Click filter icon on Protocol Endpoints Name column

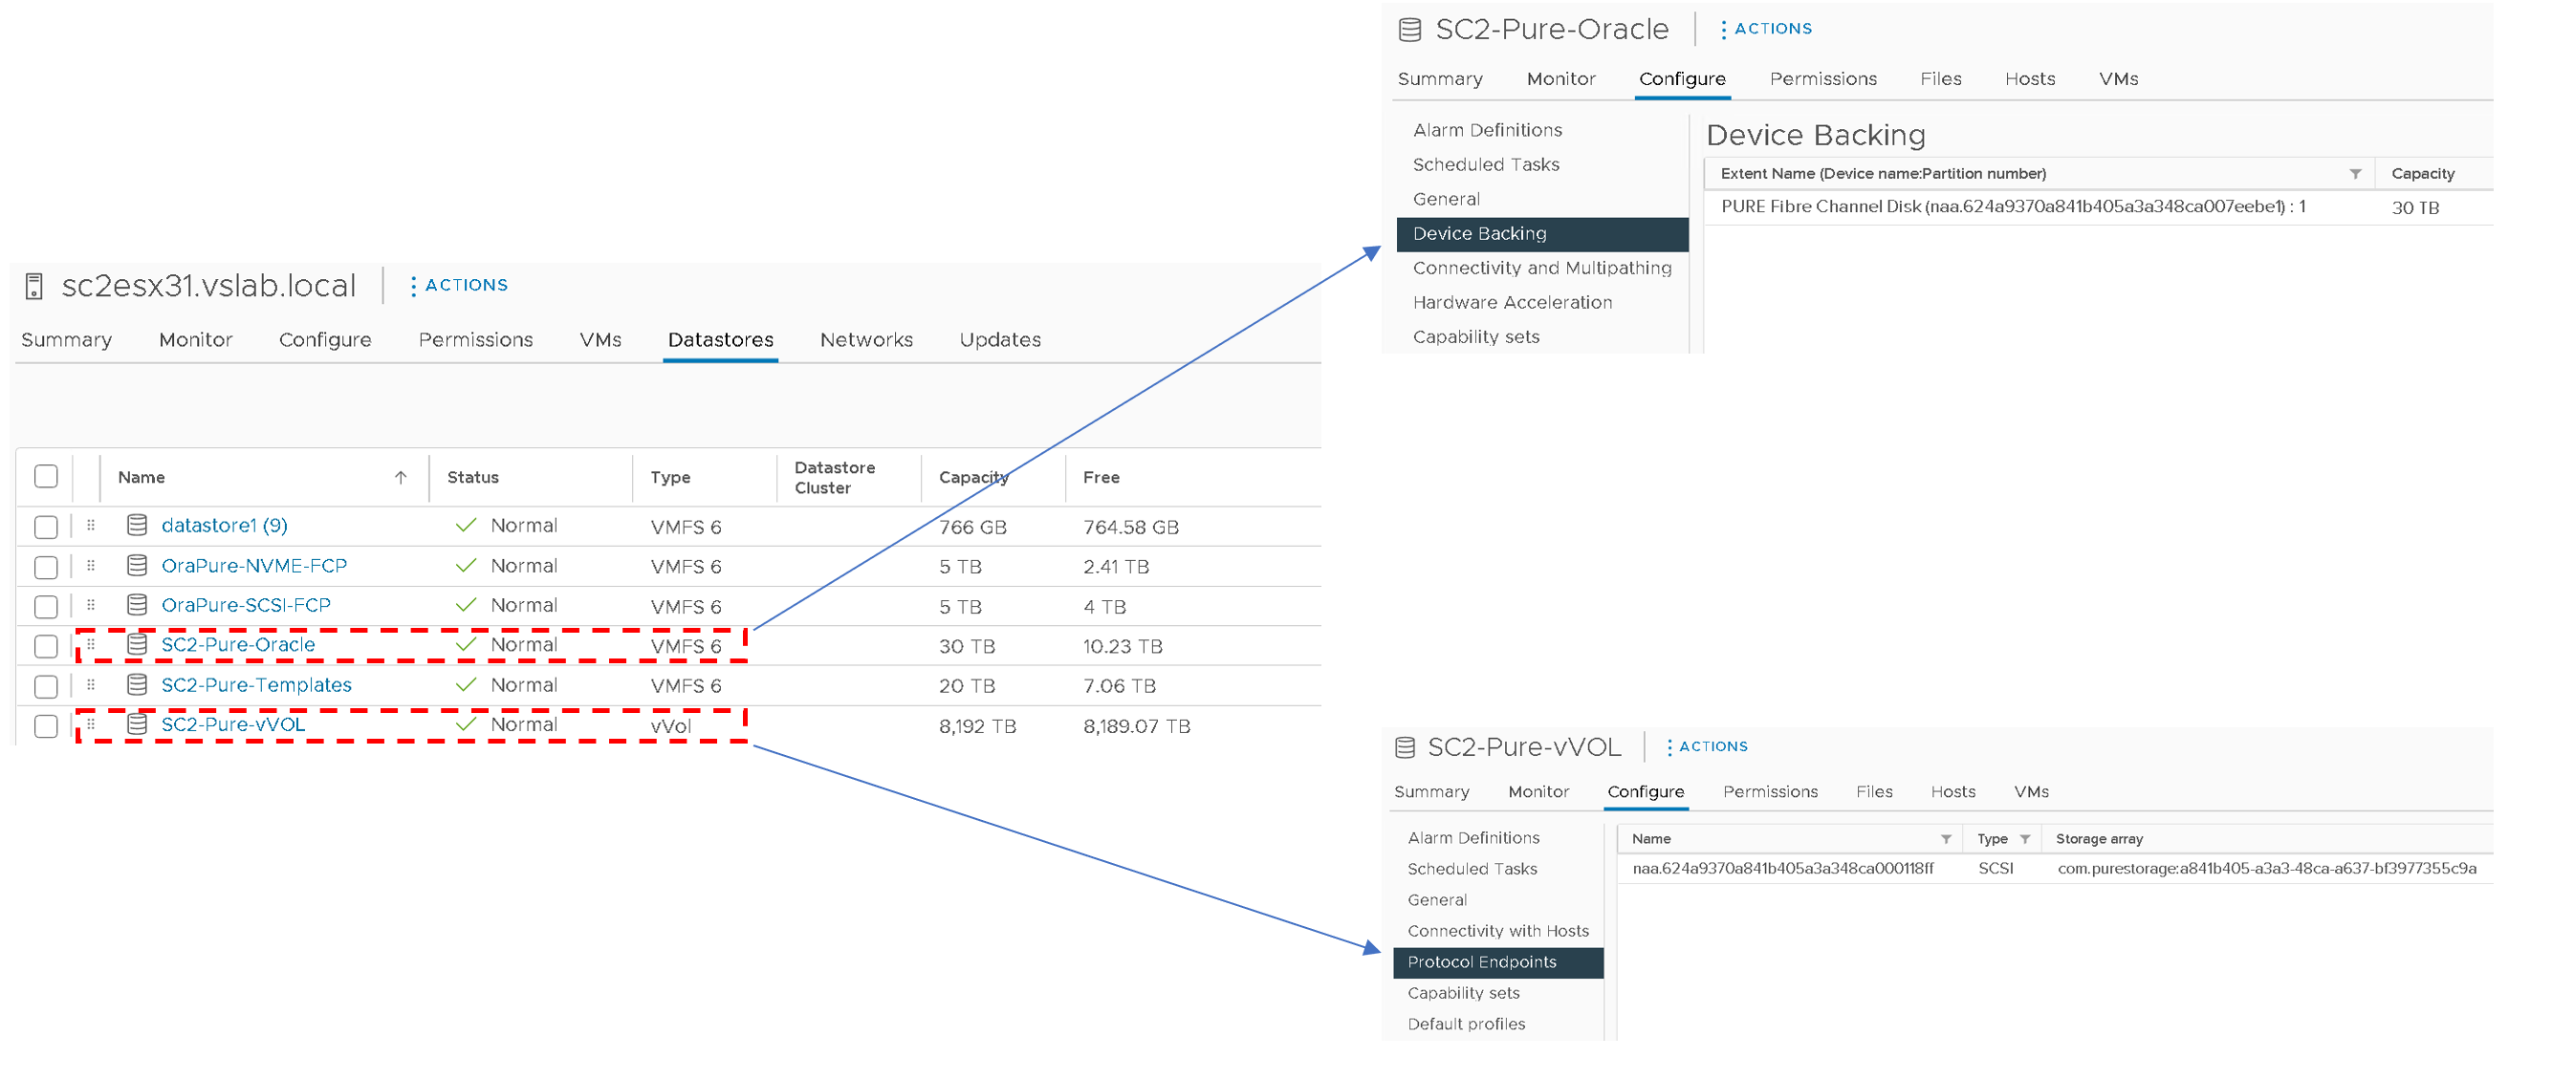(1946, 839)
